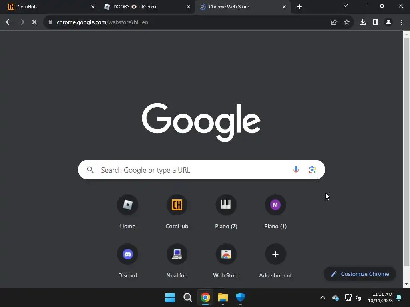The width and height of the screenshot is (410, 307).
Task: Show hidden system tray icons
Action: point(323,297)
